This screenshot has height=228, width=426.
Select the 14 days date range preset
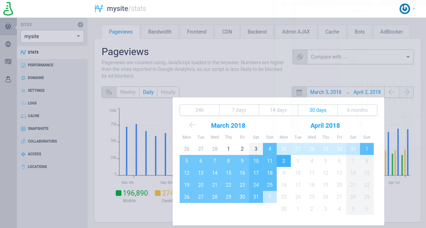278,110
